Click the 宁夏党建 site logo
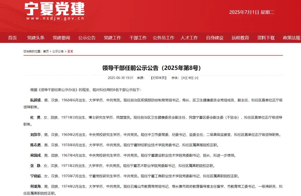301x196 pixels. tap(55, 9)
